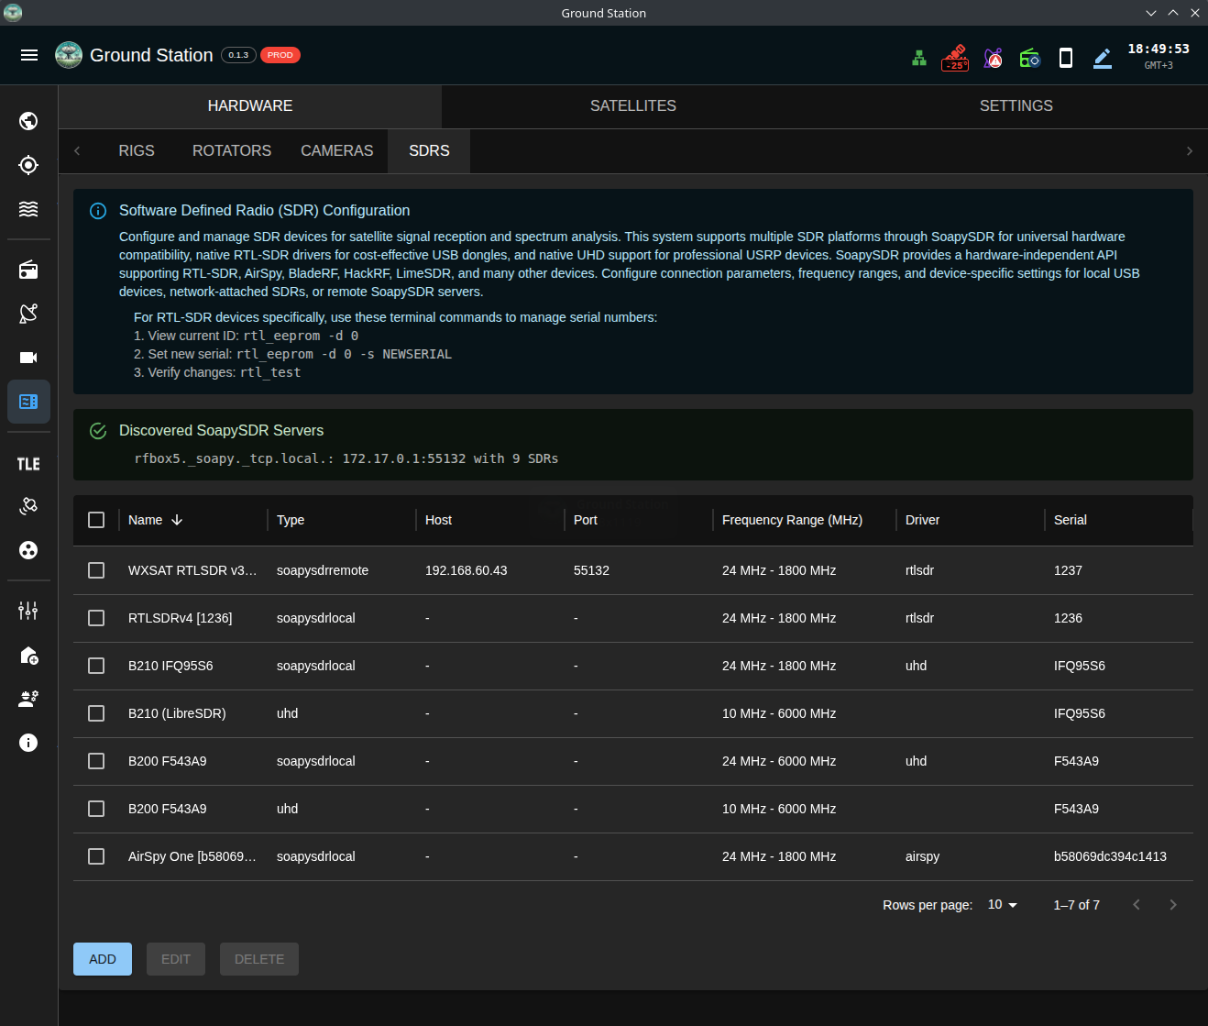Click the right chevron on the tab strip
This screenshot has width=1208, height=1026.
(1190, 150)
